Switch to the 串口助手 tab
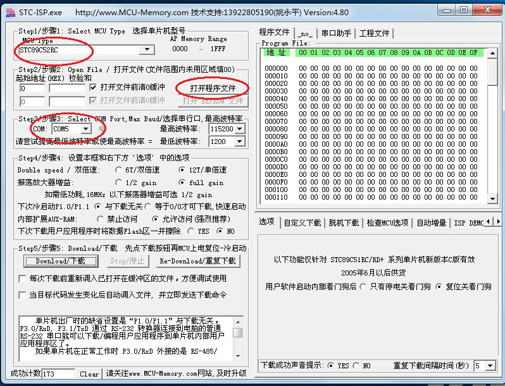This screenshot has width=505, height=386. [x=336, y=33]
